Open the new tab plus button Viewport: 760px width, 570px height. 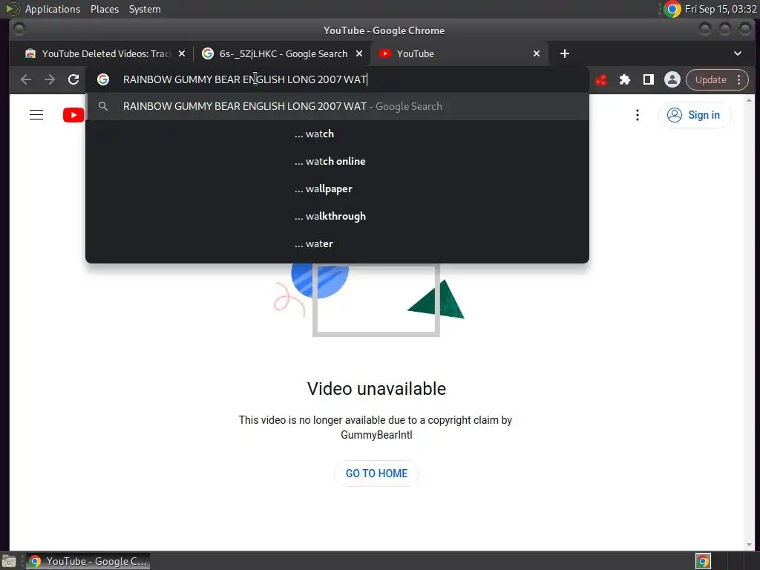(565, 53)
